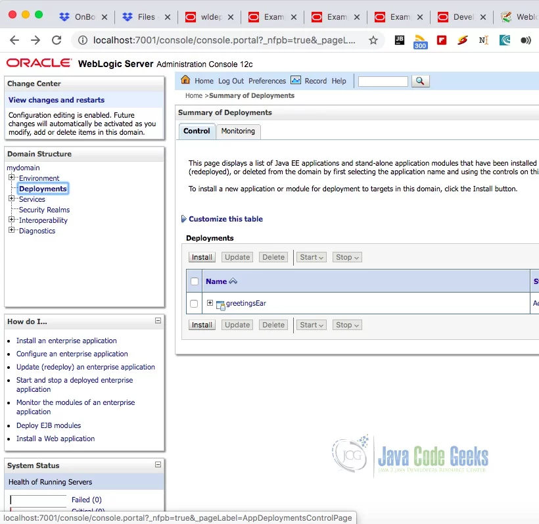This screenshot has height=524, width=539.
Task: Switch to the Monitoring tab
Action: [x=238, y=131]
